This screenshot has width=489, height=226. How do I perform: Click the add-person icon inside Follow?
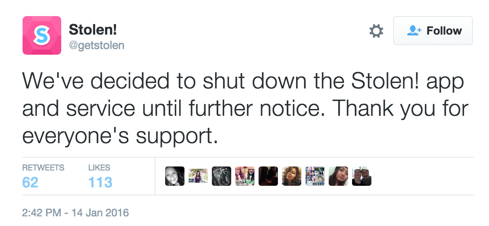point(414,31)
